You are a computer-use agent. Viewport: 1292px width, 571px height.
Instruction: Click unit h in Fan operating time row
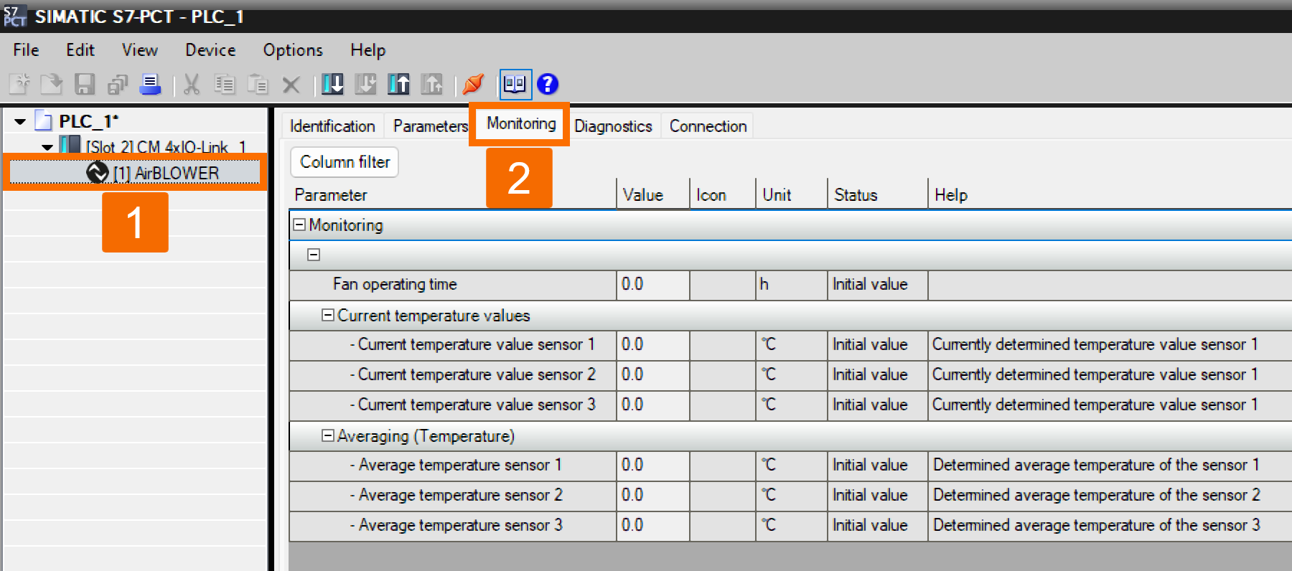pos(764,284)
